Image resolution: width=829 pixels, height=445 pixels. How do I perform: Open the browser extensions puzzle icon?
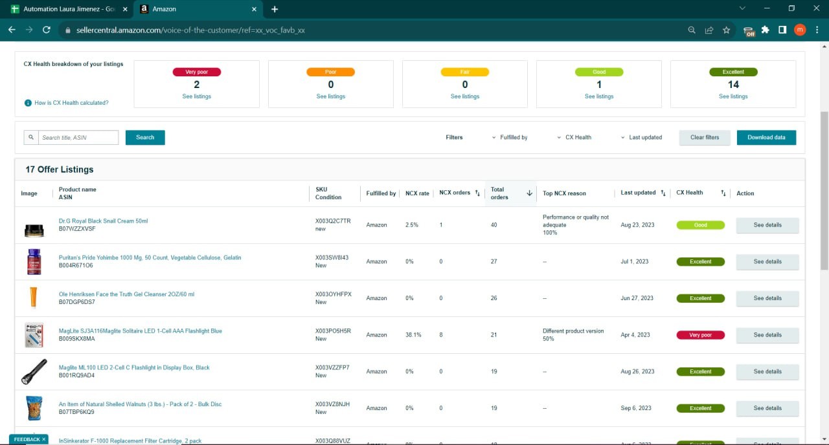point(766,30)
